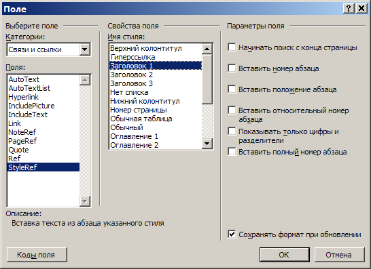The width and height of the screenshot is (371, 269).
Task: Click the help question mark button
Action: (x=349, y=9)
